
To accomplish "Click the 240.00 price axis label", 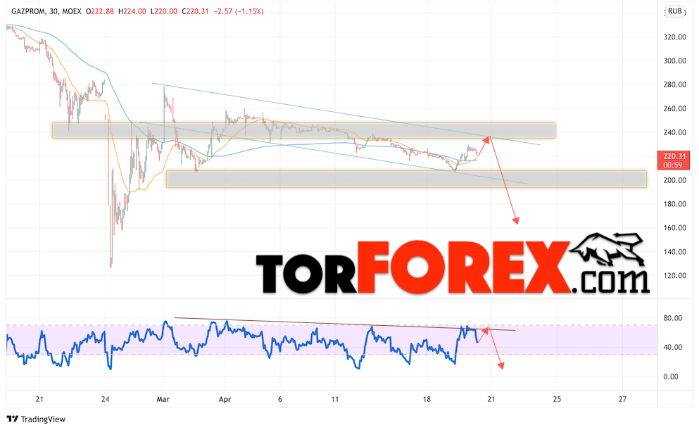I will 674,132.
